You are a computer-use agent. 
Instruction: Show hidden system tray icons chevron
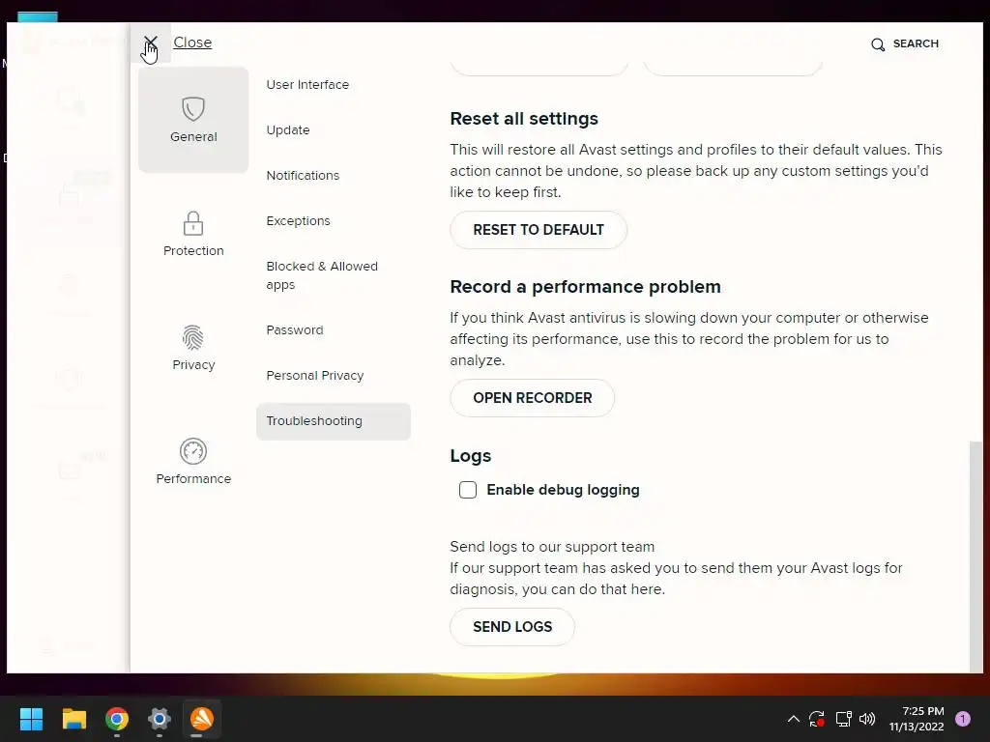coord(794,719)
